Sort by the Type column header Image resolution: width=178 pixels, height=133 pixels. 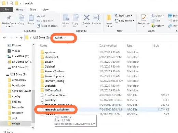click(x=129, y=46)
